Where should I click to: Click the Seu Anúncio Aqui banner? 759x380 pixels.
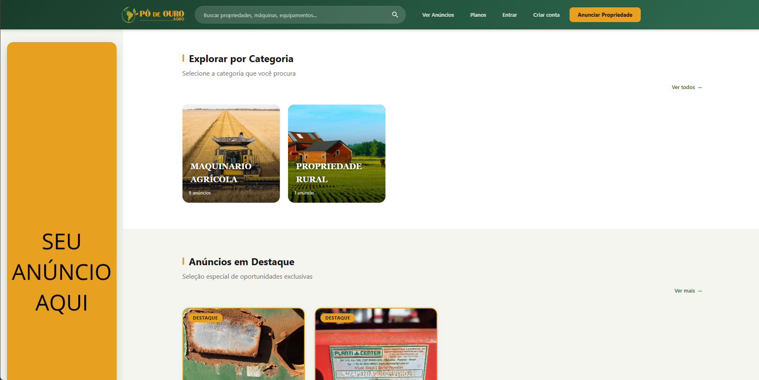pos(62,211)
